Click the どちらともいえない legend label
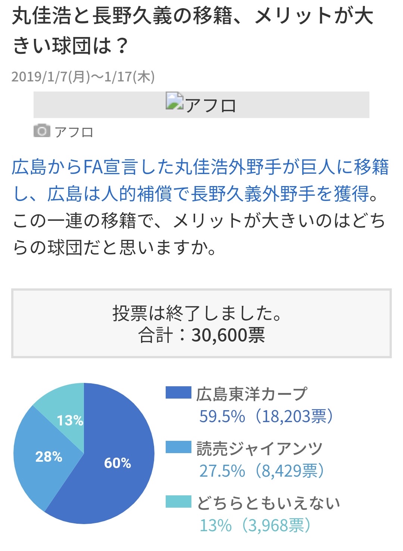Screen dimensions: 403x551 (x=268, y=503)
